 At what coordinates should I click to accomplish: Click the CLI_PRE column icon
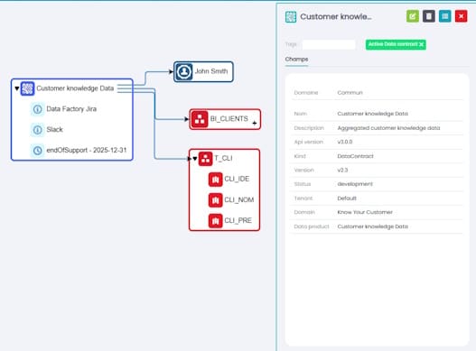coord(216,220)
